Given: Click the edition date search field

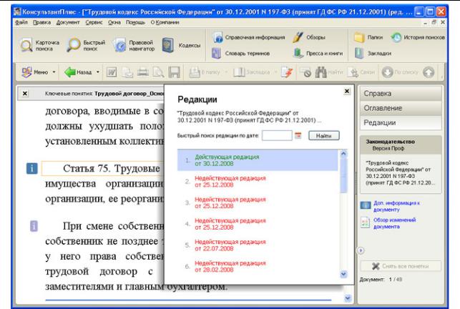Looking at the screenshot, I should [x=277, y=135].
